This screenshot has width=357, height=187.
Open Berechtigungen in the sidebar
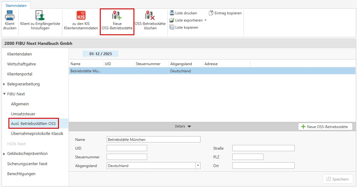[x=21, y=174]
